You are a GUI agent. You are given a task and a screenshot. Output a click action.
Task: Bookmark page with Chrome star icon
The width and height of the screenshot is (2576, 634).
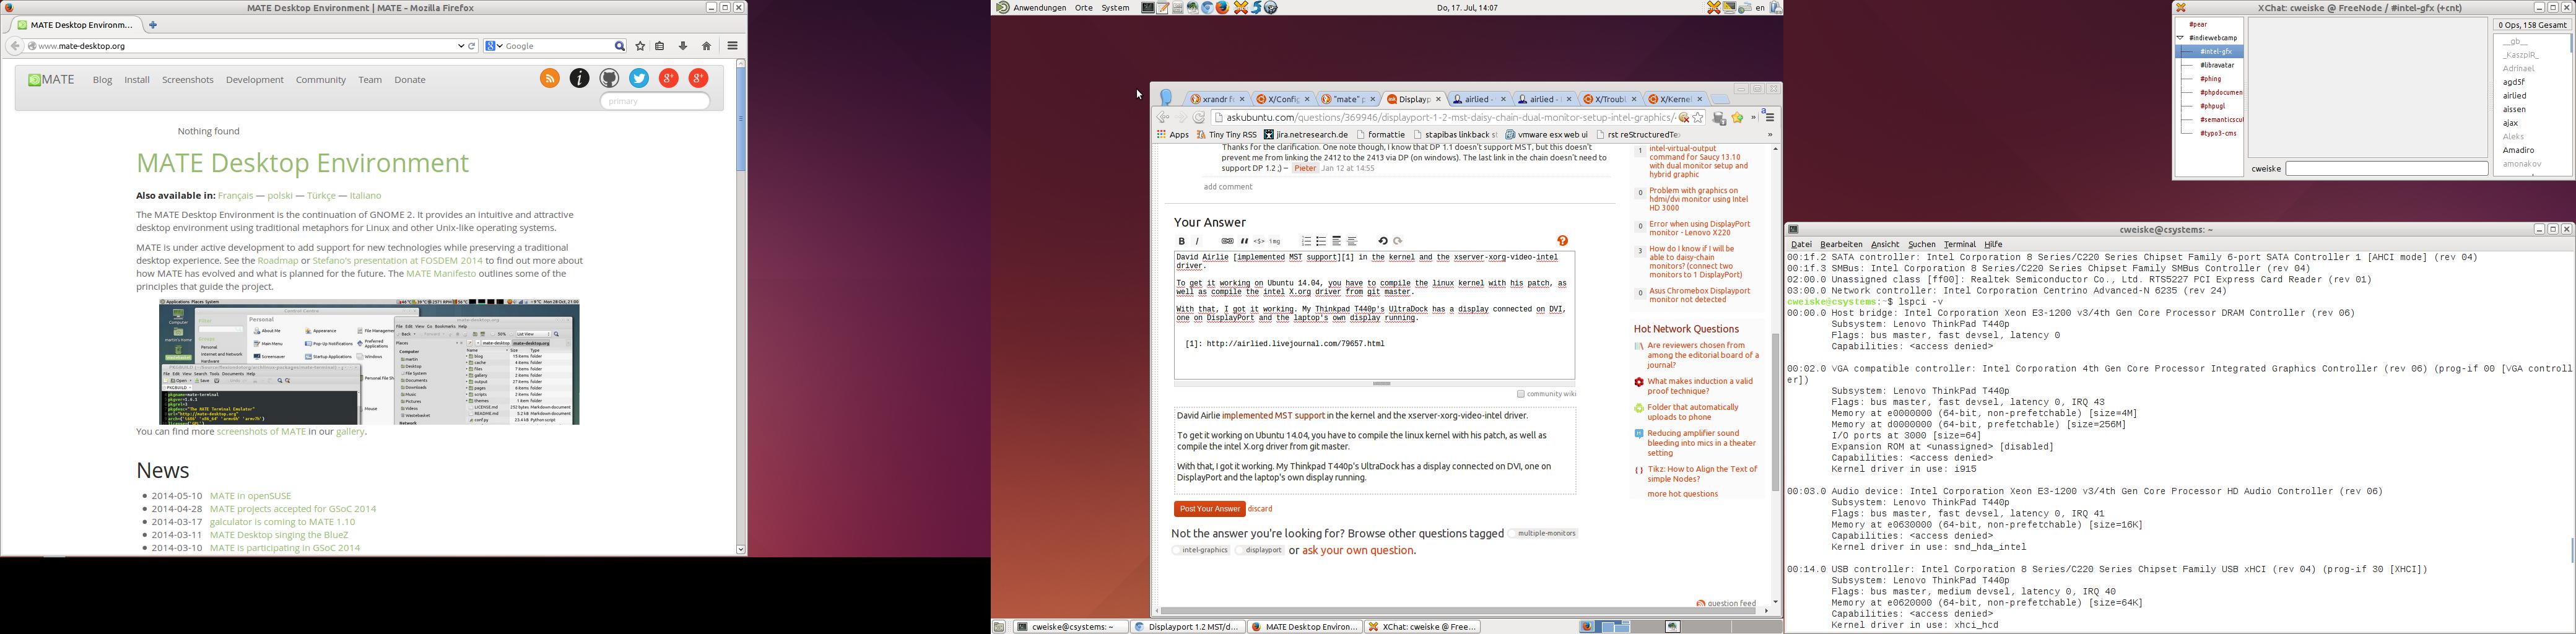tap(1698, 118)
